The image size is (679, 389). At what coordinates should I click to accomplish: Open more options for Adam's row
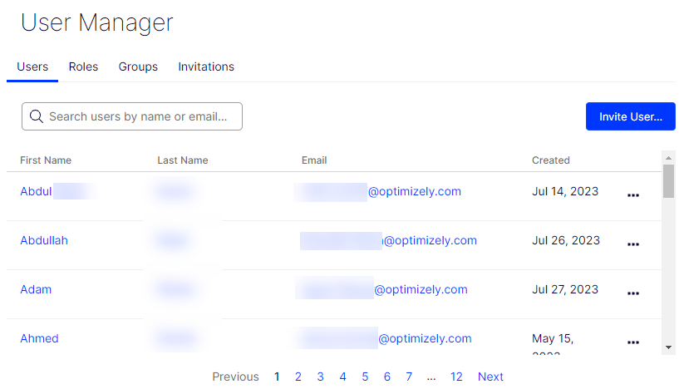[x=633, y=293]
